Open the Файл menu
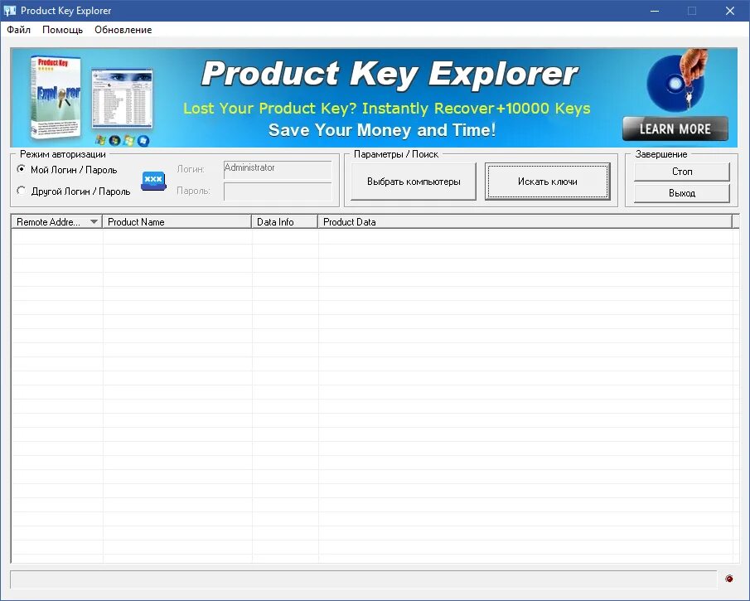This screenshot has height=601, width=750. 17,30
